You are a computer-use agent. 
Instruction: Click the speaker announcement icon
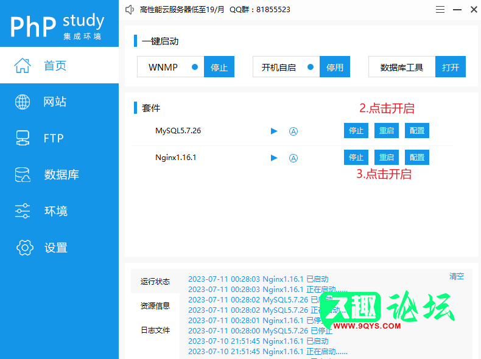[130, 10]
